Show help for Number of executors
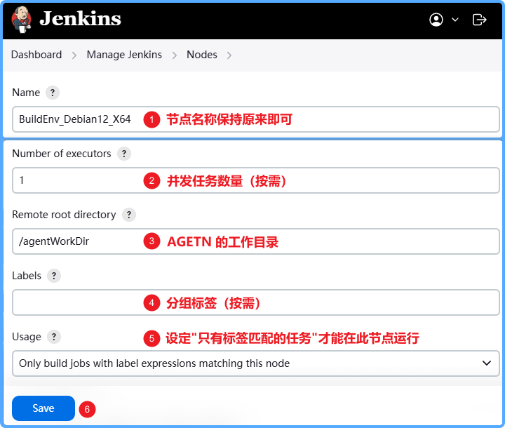The width and height of the screenshot is (505, 428). coord(124,154)
